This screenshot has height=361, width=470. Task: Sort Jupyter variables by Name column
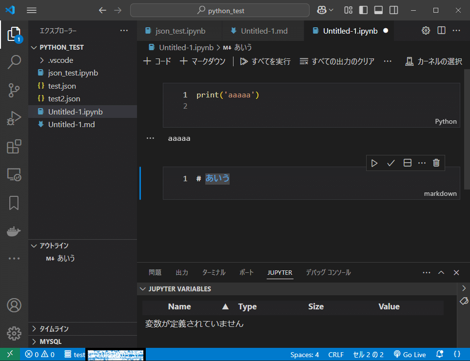click(179, 306)
